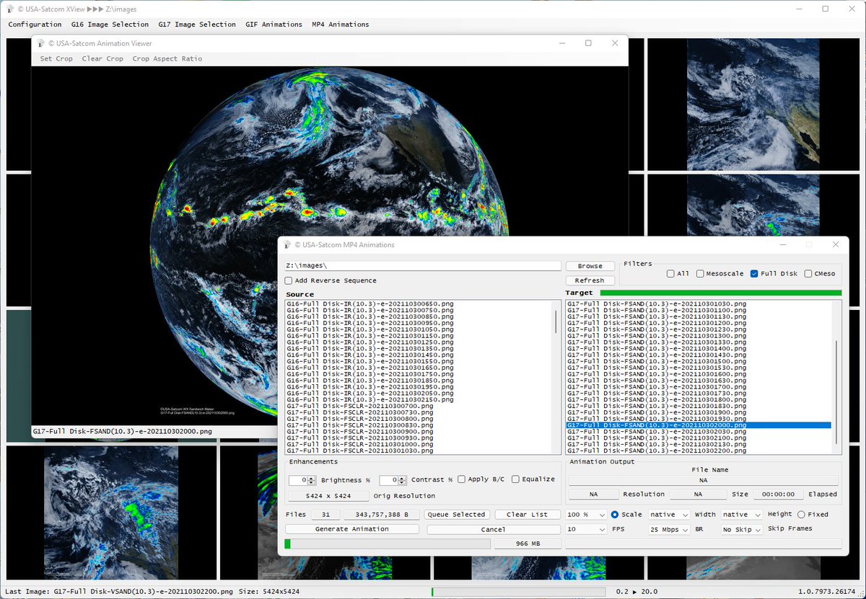This screenshot has height=599, width=866.
Task: Click Queue Selected button
Action: pos(457,515)
